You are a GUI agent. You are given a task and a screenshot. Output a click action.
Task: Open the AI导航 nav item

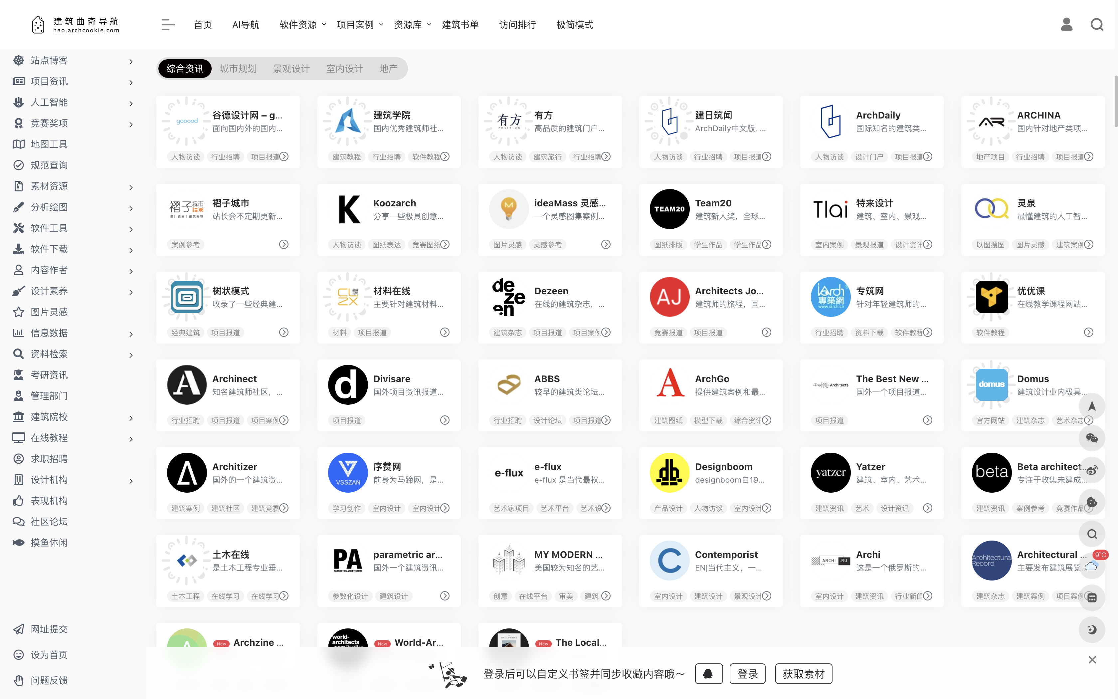246,25
